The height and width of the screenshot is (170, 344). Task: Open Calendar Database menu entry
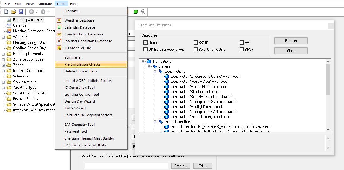(80, 27)
